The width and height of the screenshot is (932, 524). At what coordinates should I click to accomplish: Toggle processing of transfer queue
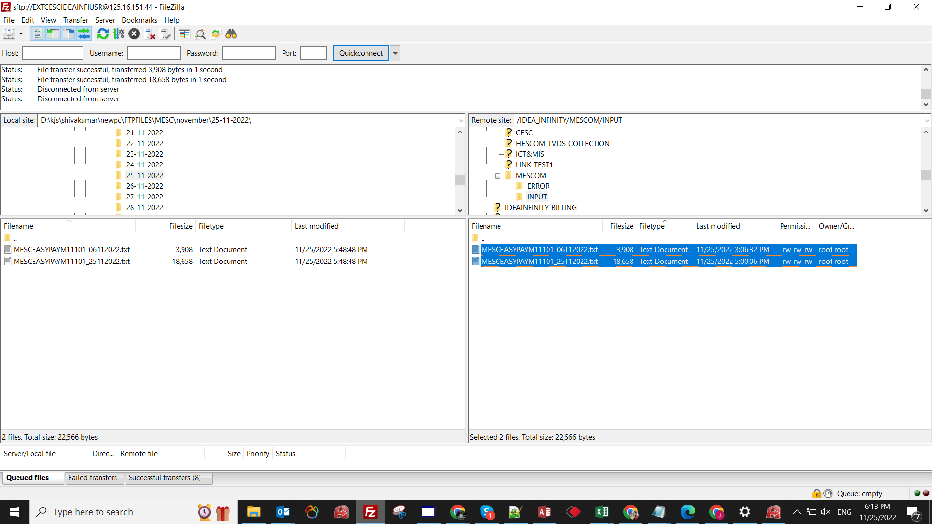pyautogui.click(x=118, y=34)
